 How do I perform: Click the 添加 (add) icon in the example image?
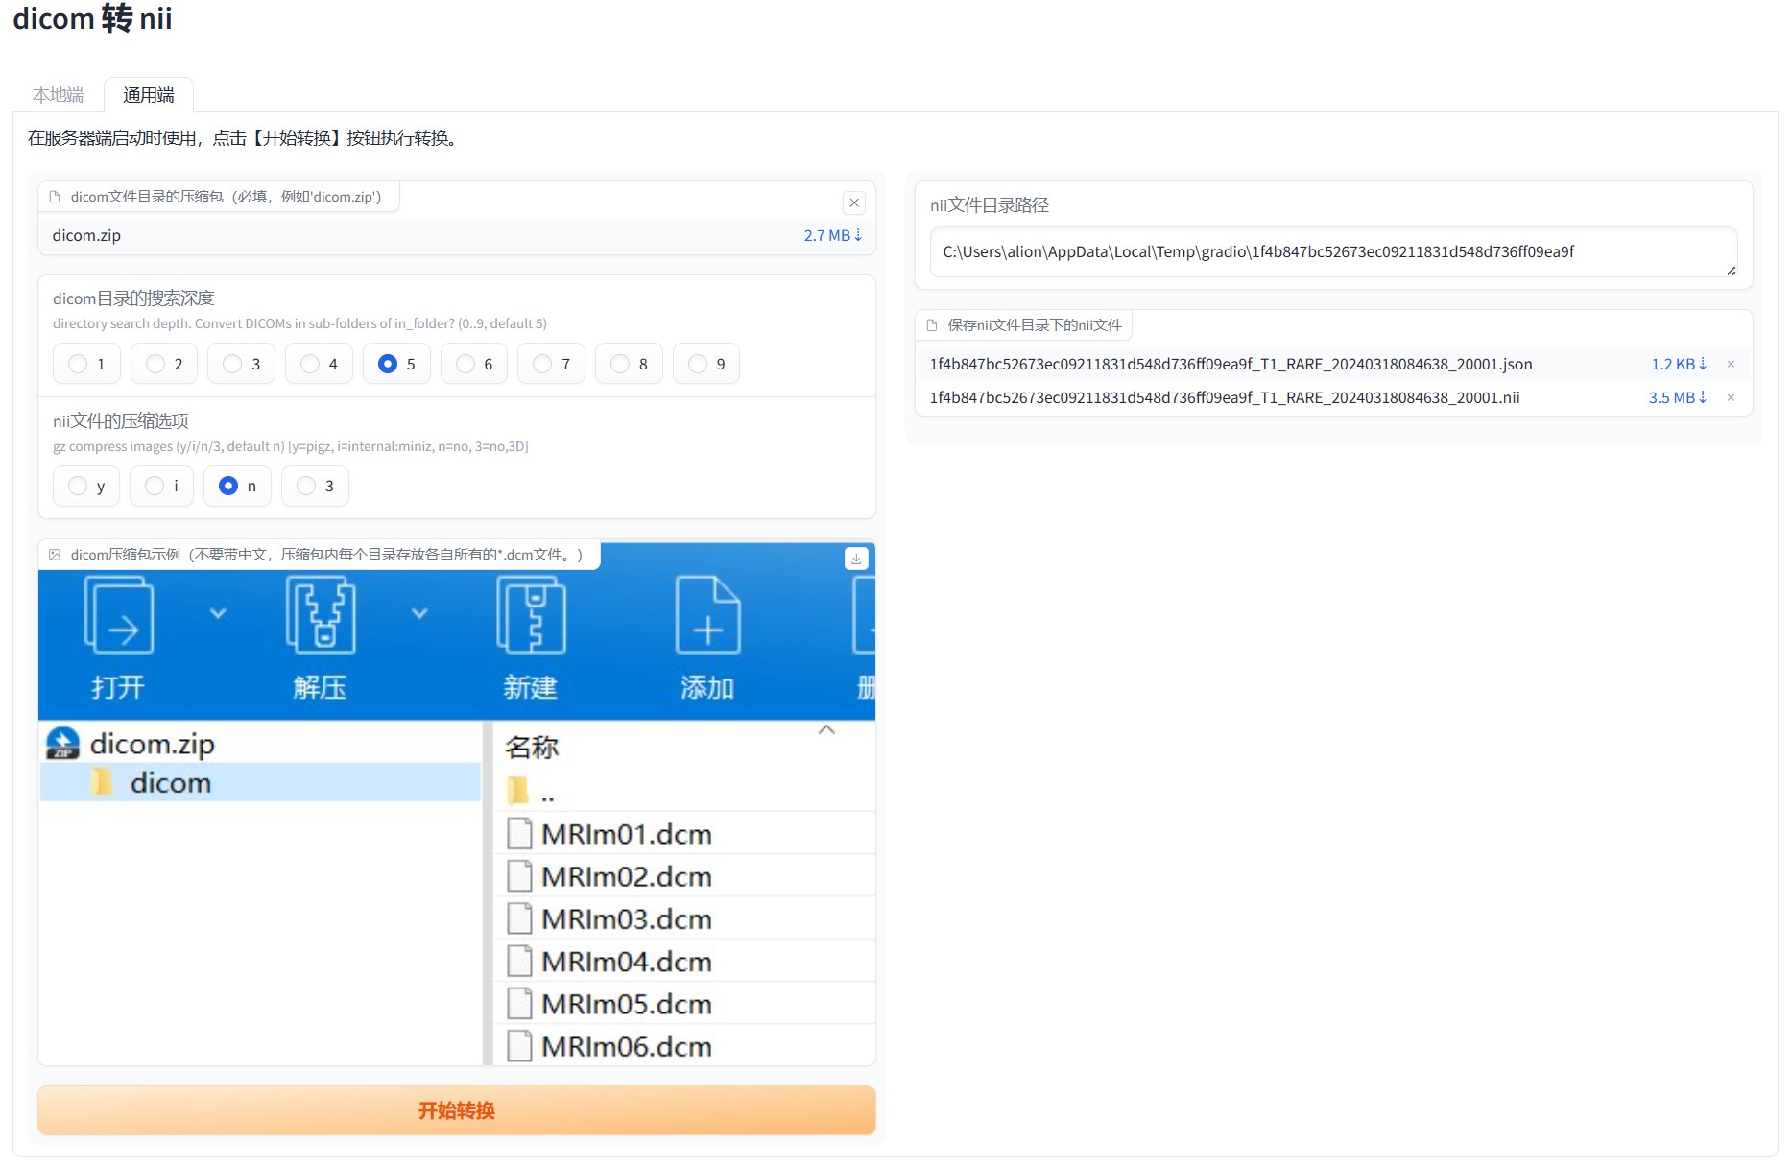pos(707,616)
